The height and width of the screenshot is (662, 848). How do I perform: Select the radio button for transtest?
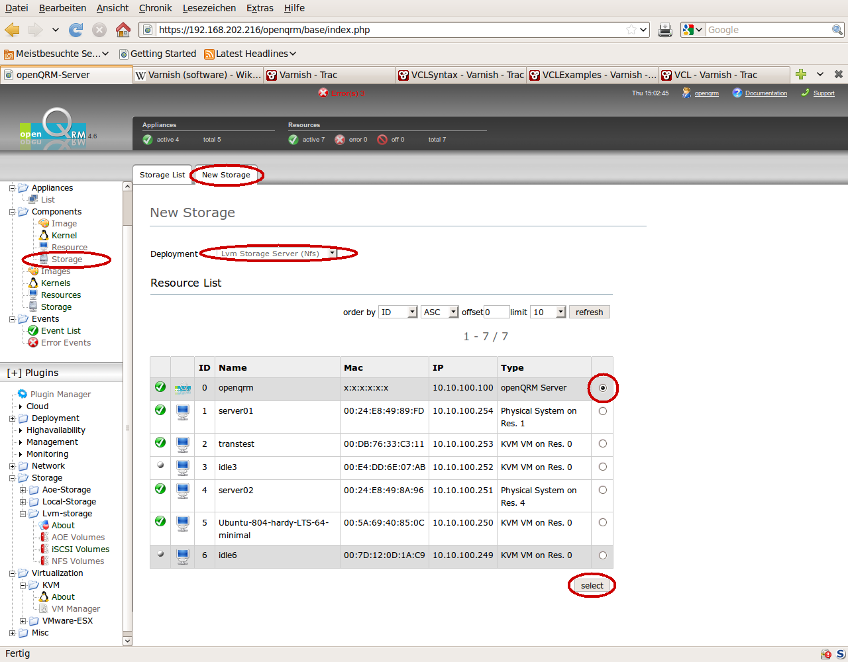pyautogui.click(x=602, y=444)
